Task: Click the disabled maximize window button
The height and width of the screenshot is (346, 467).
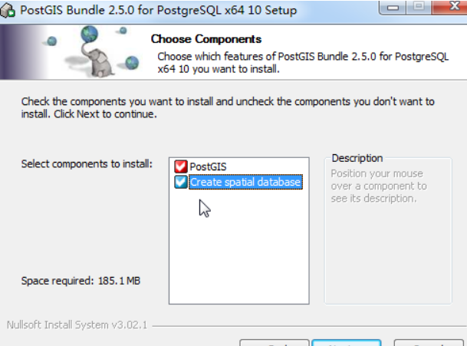Action: coord(419,7)
